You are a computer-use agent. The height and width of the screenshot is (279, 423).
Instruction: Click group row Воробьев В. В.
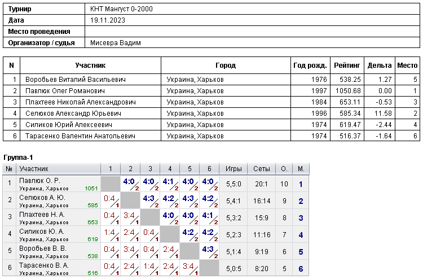[x=156, y=252]
